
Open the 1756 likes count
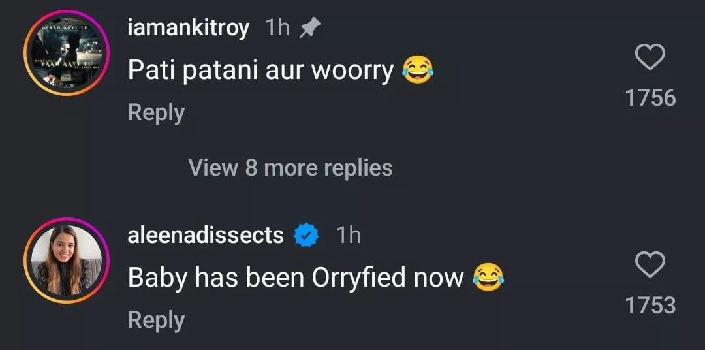650,98
